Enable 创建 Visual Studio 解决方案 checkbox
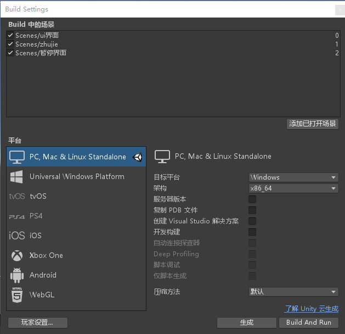The image size is (345, 334). coord(252,221)
